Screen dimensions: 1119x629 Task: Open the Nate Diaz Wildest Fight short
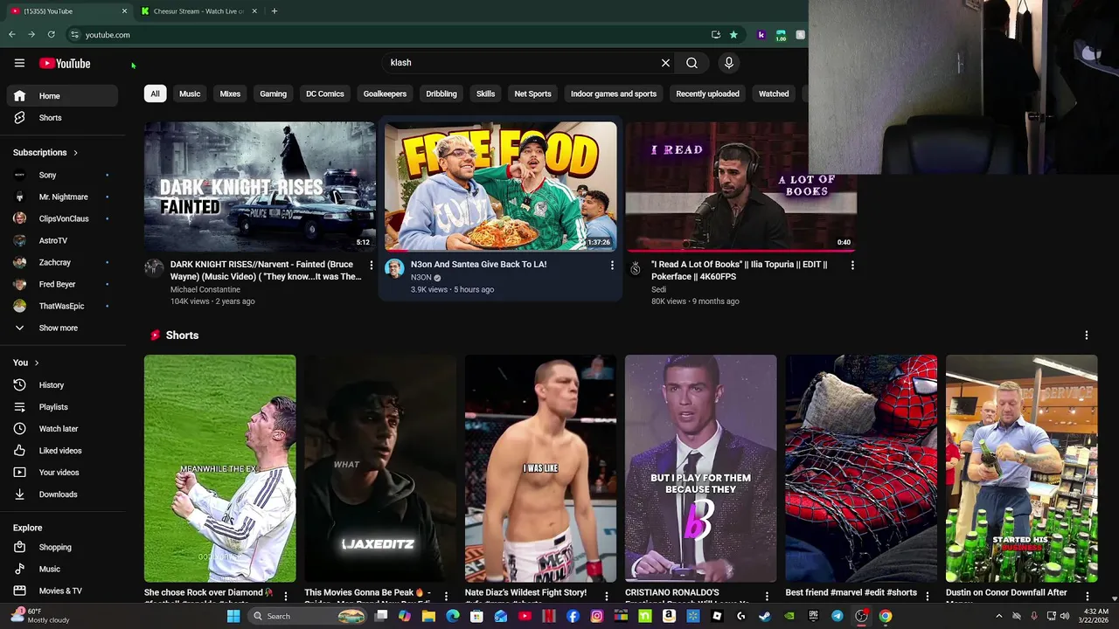[x=540, y=468]
